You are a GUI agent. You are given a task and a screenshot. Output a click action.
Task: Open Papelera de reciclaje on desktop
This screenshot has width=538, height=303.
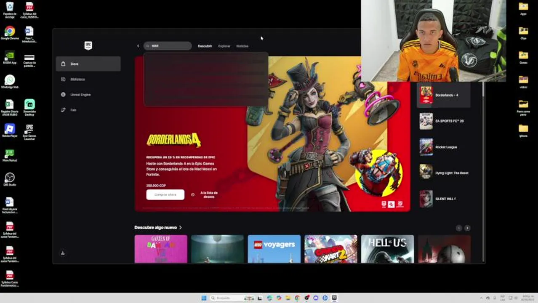tap(10, 10)
